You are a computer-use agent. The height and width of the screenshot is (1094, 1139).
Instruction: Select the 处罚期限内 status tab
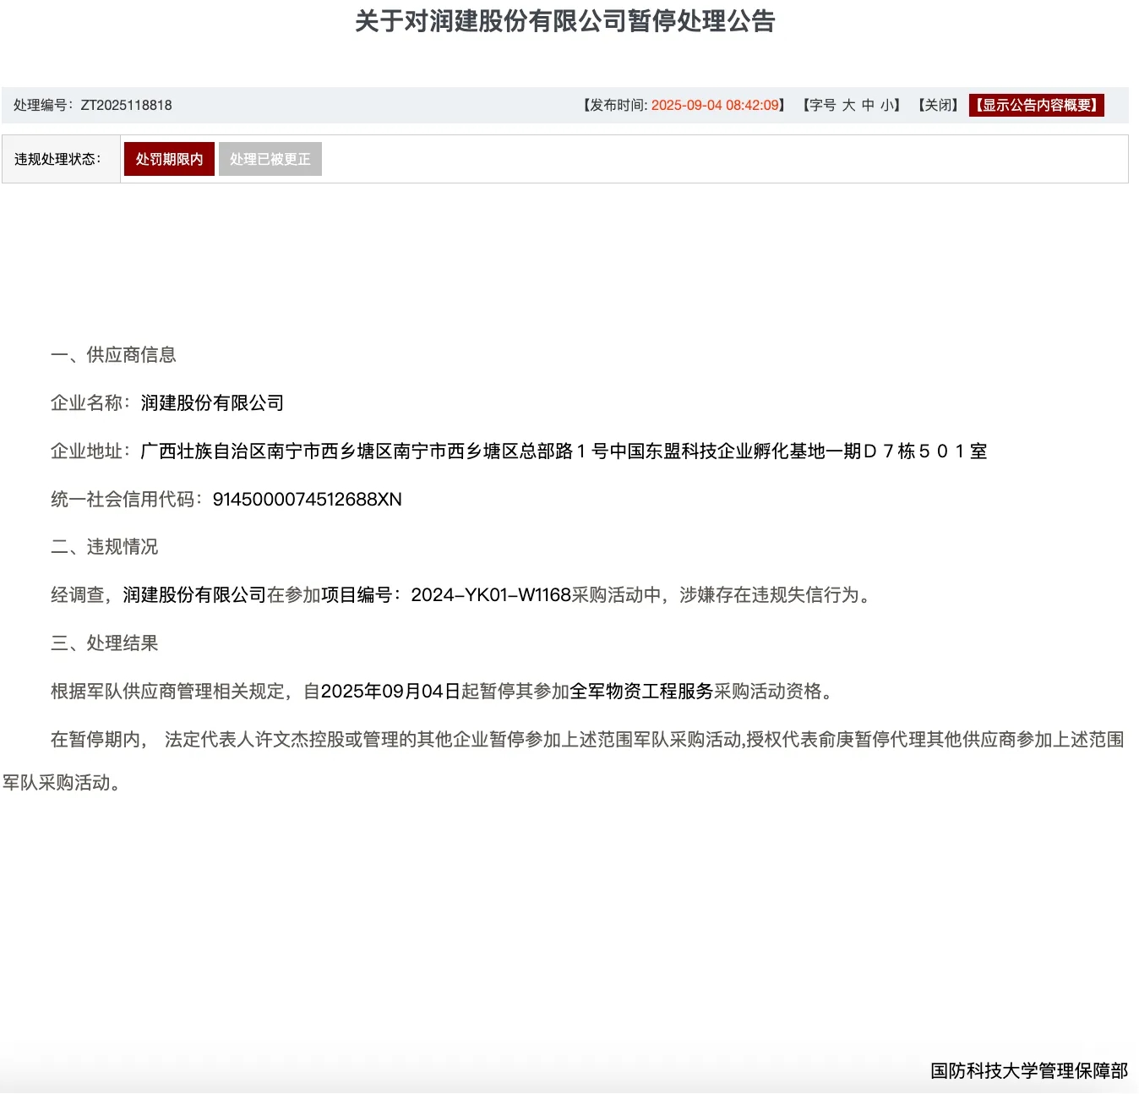tap(169, 159)
